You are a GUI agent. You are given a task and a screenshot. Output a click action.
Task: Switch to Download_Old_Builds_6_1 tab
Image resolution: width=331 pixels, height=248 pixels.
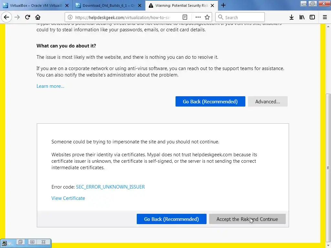tap(109, 5)
